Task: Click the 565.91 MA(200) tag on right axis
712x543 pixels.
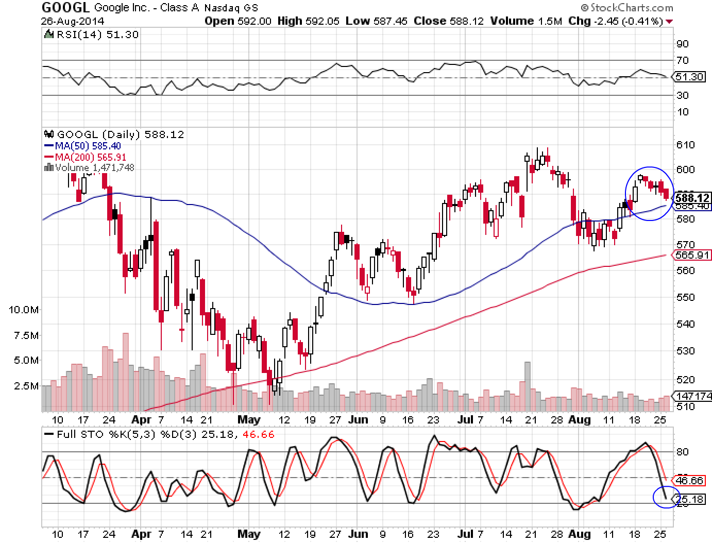Action: click(x=691, y=254)
